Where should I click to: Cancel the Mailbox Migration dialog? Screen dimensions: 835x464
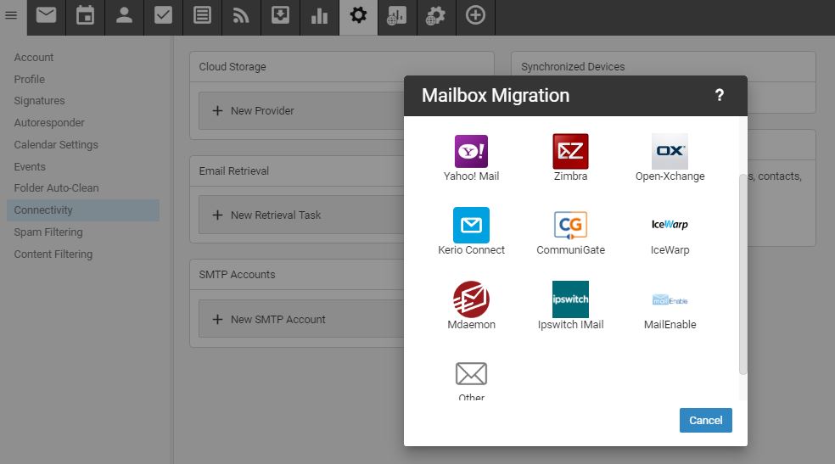pyautogui.click(x=706, y=421)
